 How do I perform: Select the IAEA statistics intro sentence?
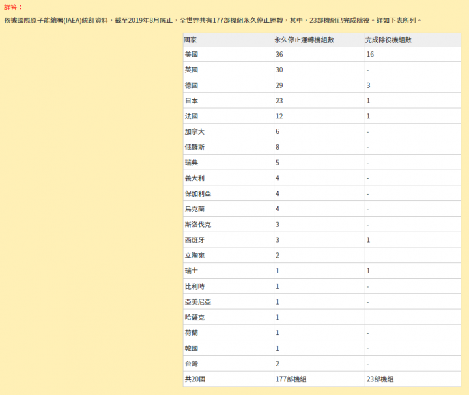coord(212,20)
